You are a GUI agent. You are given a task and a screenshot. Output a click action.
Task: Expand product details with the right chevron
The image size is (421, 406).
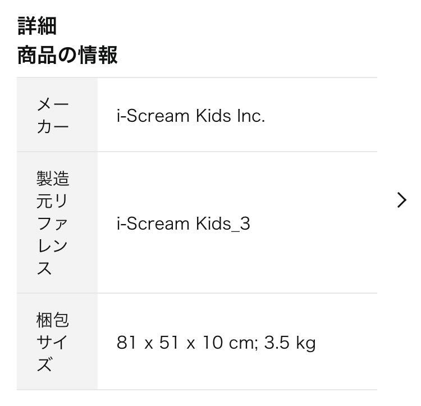tap(401, 200)
